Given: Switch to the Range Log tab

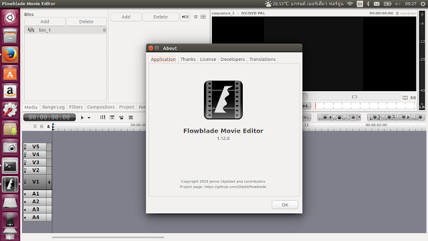Looking at the screenshot, I should [53, 107].
